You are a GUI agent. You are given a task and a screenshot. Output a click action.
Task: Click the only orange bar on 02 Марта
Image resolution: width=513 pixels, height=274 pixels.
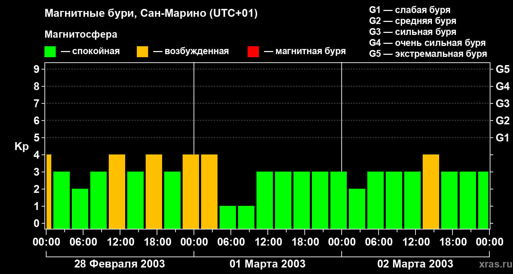[x=431, y=191]
